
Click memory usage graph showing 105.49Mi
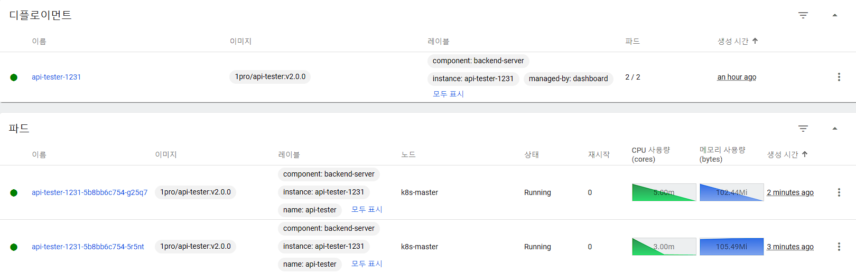click(x=731, y=247)
